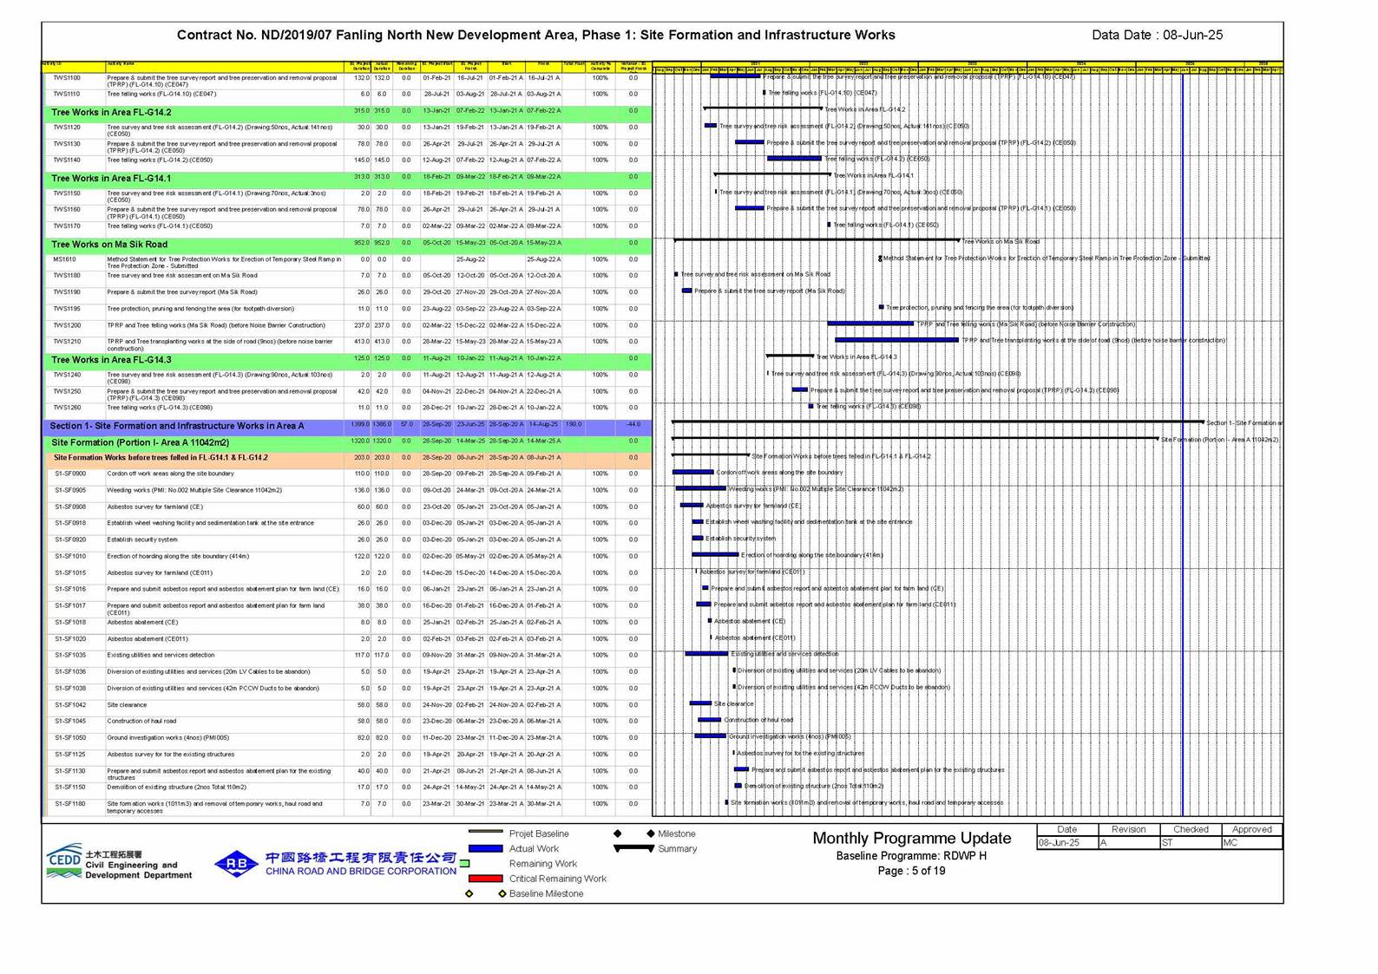Select the Erection of hoarding Gantt bar

point(715,554)
